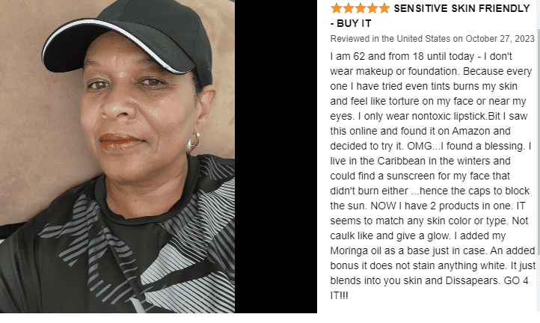
Task: Open the review title SENSITIVE SKIN FRIENDLY
Action: [461, 8]
